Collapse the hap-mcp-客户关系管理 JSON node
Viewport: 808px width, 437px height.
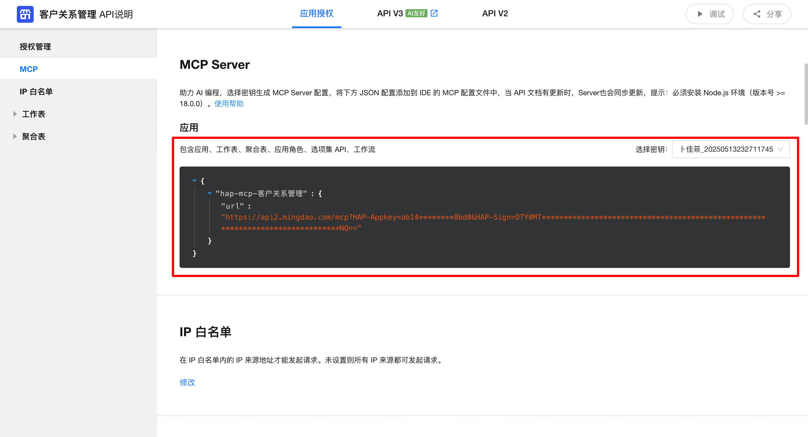point(209,194)
